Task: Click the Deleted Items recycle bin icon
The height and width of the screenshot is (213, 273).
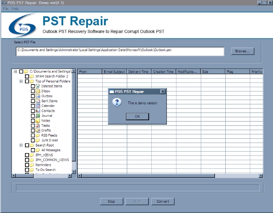Action: click(x=37, y=86)
